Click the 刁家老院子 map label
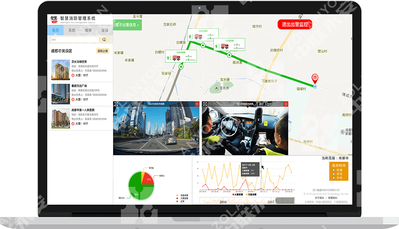 [269, 81]
